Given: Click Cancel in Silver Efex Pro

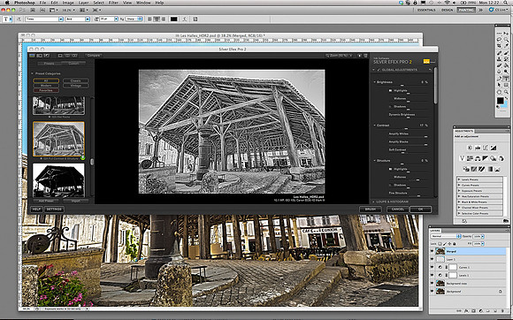Looking at the screenshot, I should (x=397, y=210).
